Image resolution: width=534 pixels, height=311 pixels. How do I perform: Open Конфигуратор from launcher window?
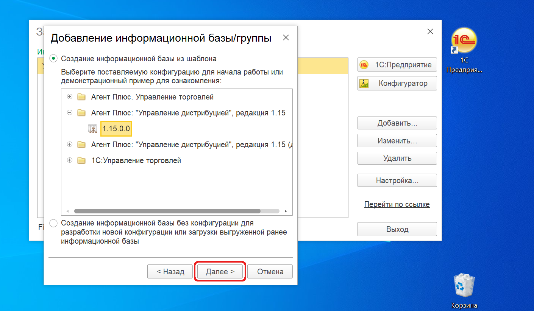[397, 83]
